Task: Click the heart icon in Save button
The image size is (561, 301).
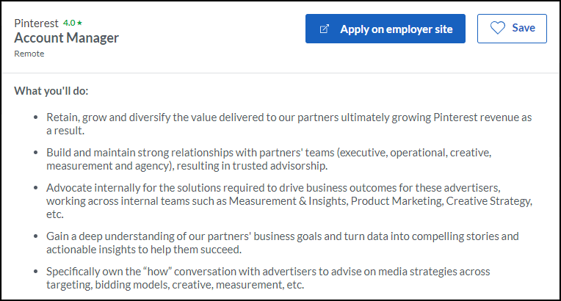Action: (498, 29)
